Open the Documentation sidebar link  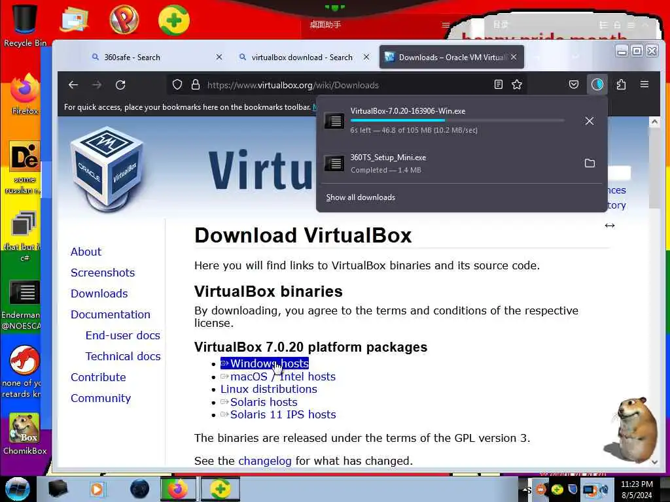110,314
